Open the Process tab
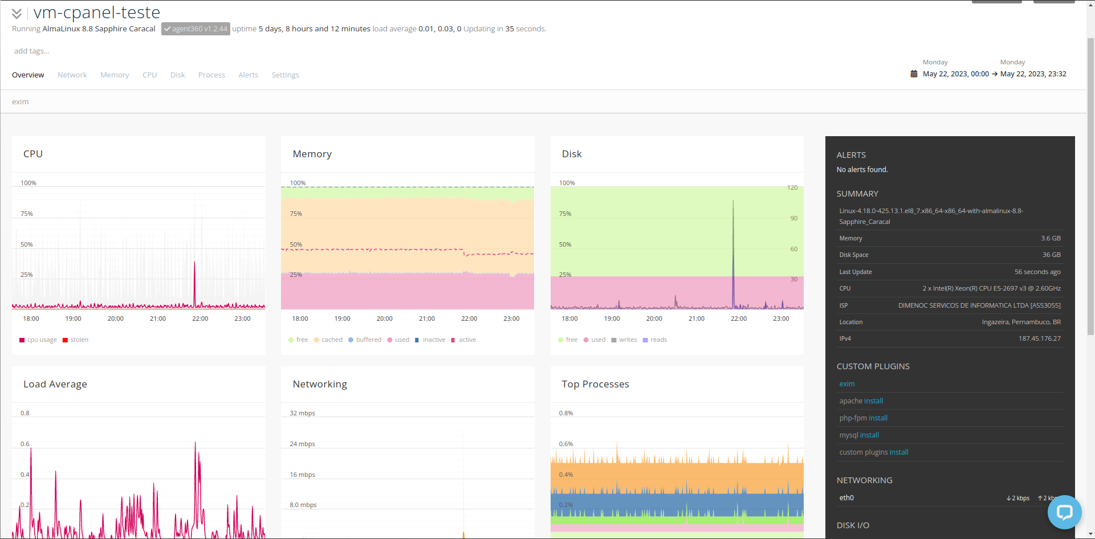The height and width of the screenshot is (539, 1095). [211, 75]
